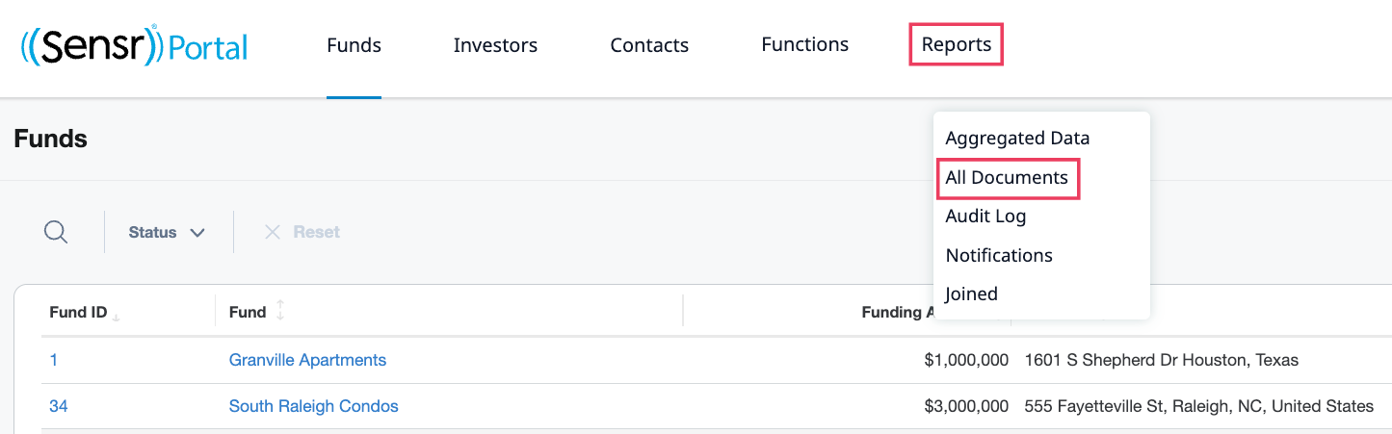
Task: Click fund ID 1 link
Action: 54,360
